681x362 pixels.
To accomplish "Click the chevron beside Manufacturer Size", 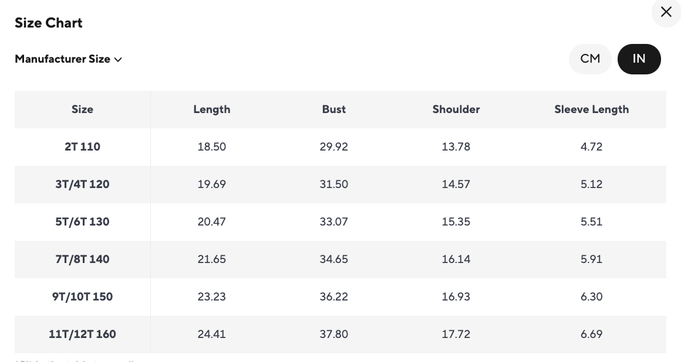I will click(x=118, y=59).
